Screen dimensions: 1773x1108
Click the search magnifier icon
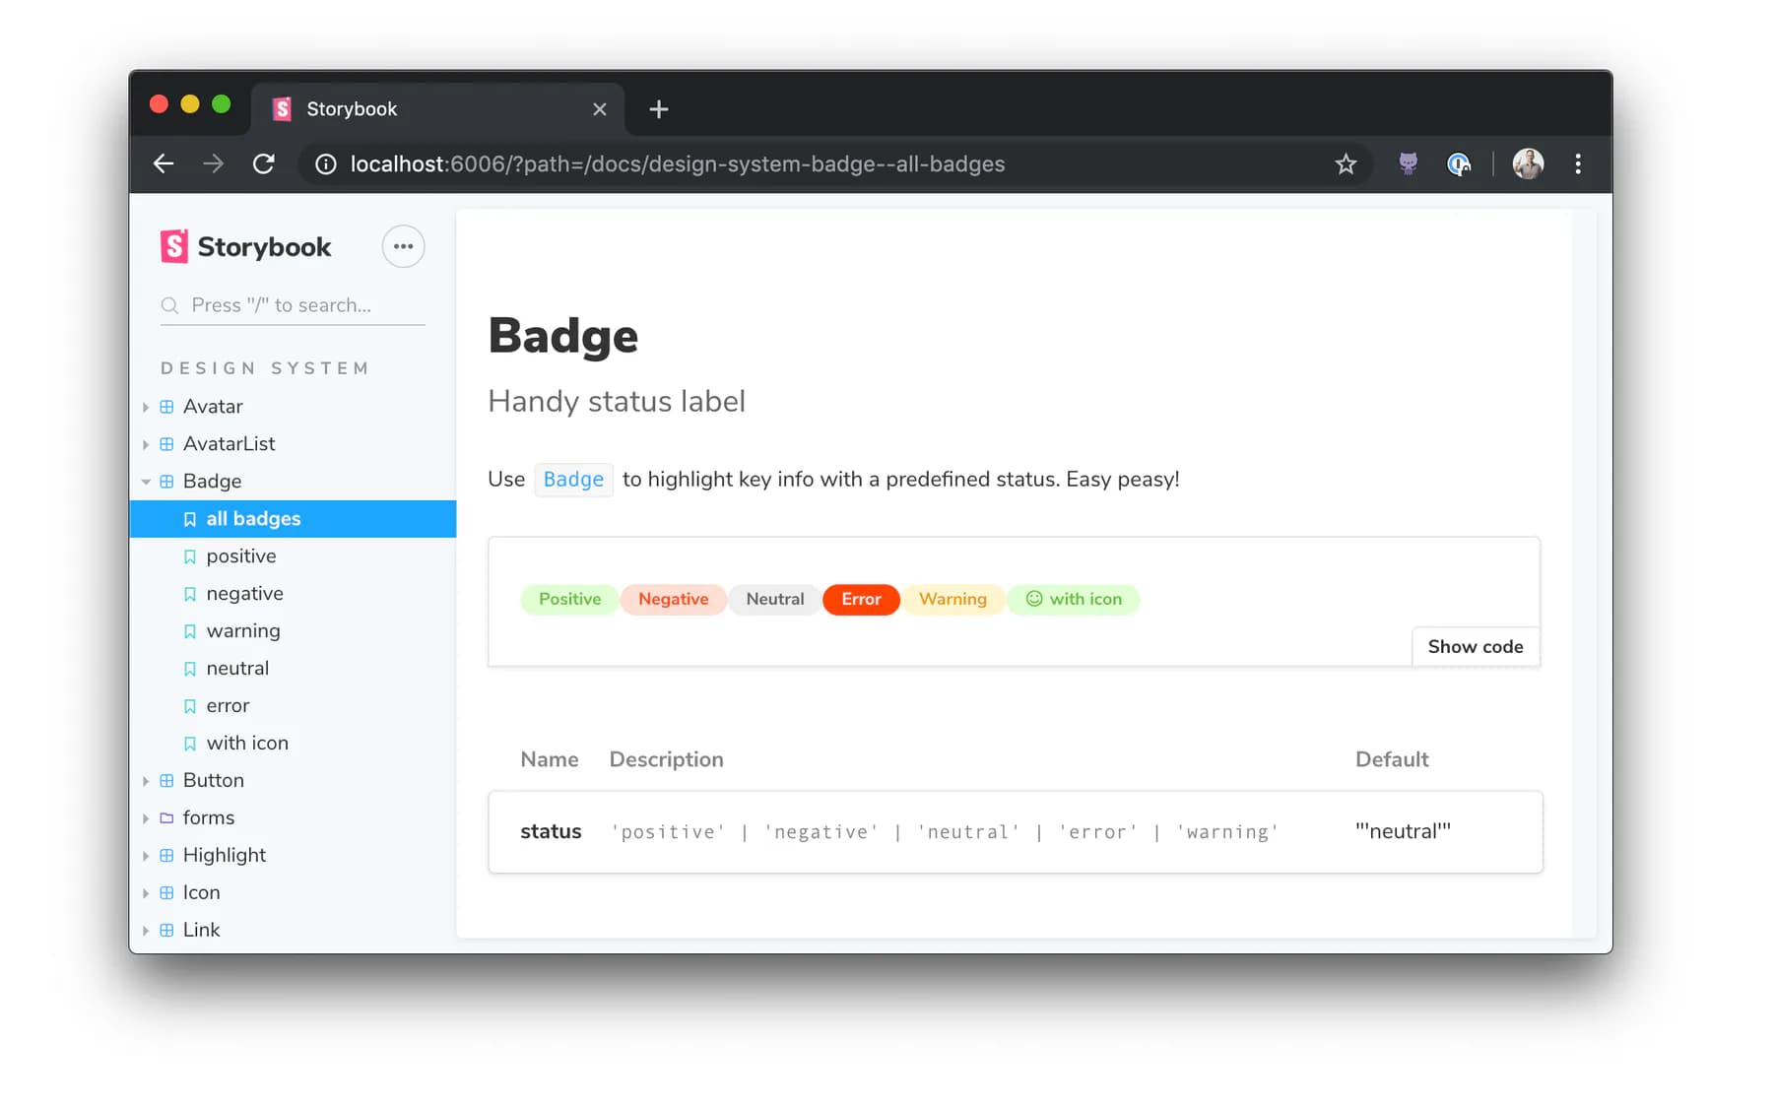click(169, 305)
